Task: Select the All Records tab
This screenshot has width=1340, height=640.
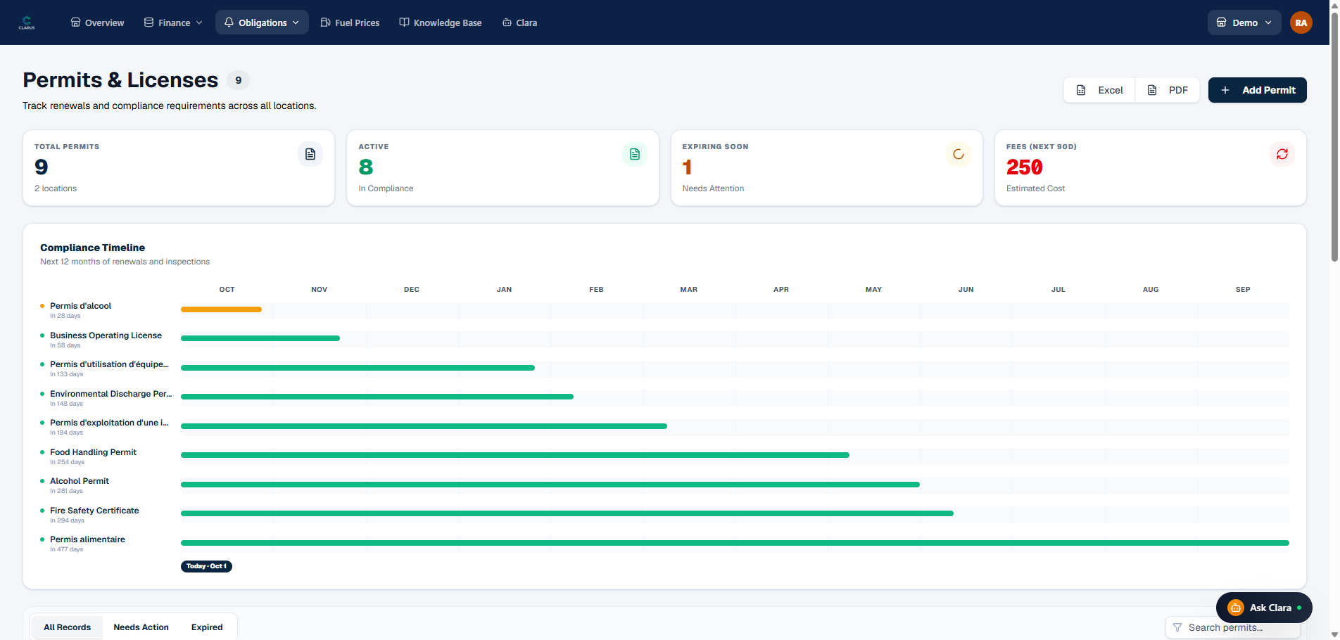Action: click(67, 627)
